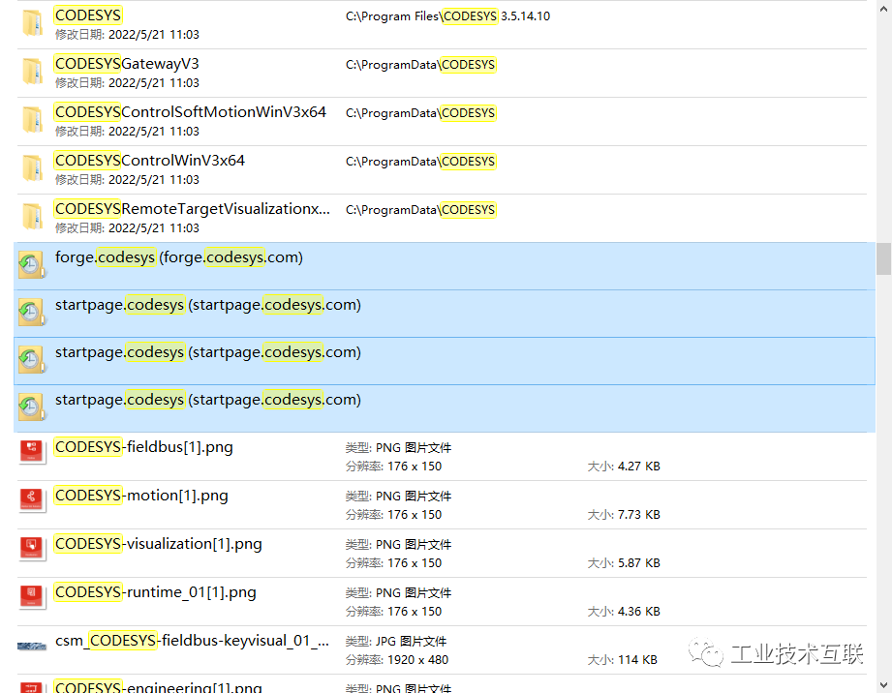Click the scrollbar down arrow
Viewport: 892px width, 693px height.
tap(883, 685)
